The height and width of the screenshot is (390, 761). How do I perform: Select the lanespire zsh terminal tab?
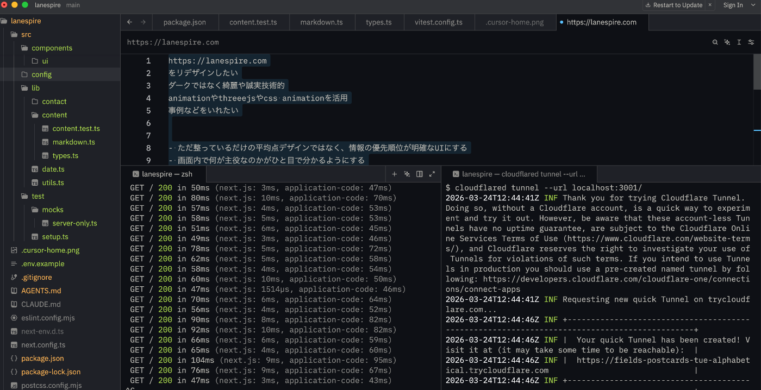[163, 174]
